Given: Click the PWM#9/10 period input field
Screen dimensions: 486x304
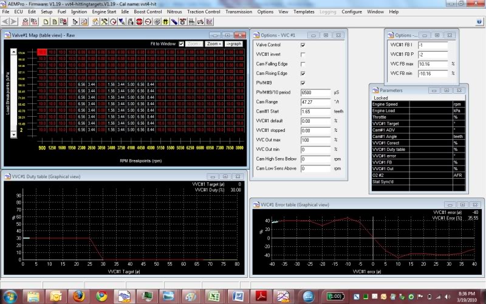Looking at the screenshot, I should click(x=315, y=92).
